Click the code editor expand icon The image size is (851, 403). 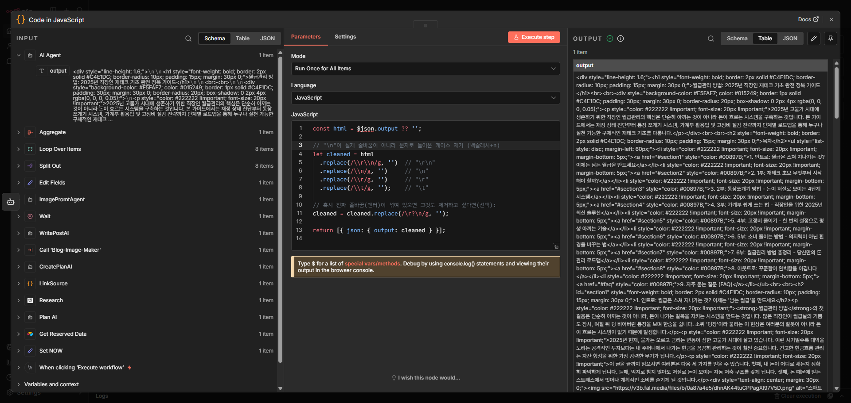(556, 247)
